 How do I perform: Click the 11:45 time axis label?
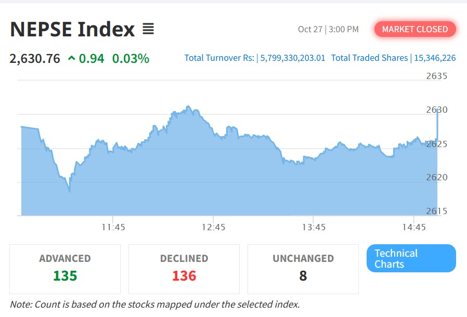(113, 228)
